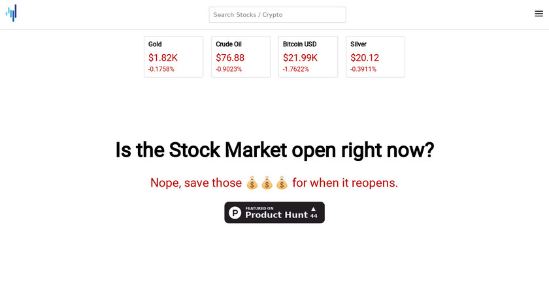Click the Crude Oil $76.88 price
Screen dimensions: 549x308
click(x=230, y=57)
